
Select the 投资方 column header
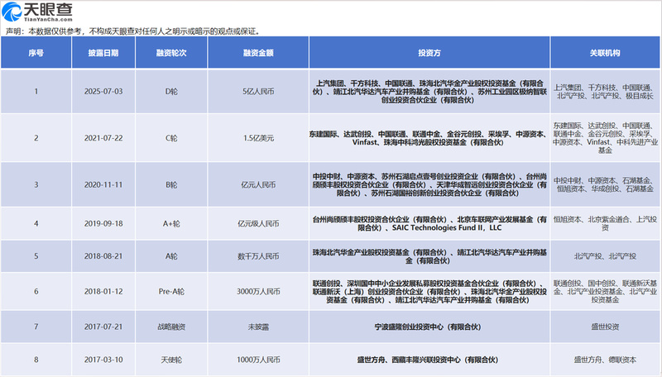[429, 53]
